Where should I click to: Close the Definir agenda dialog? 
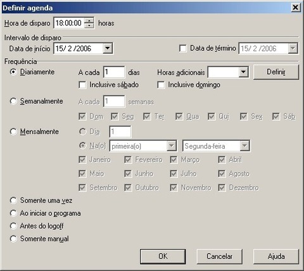[x=295, y=8]
